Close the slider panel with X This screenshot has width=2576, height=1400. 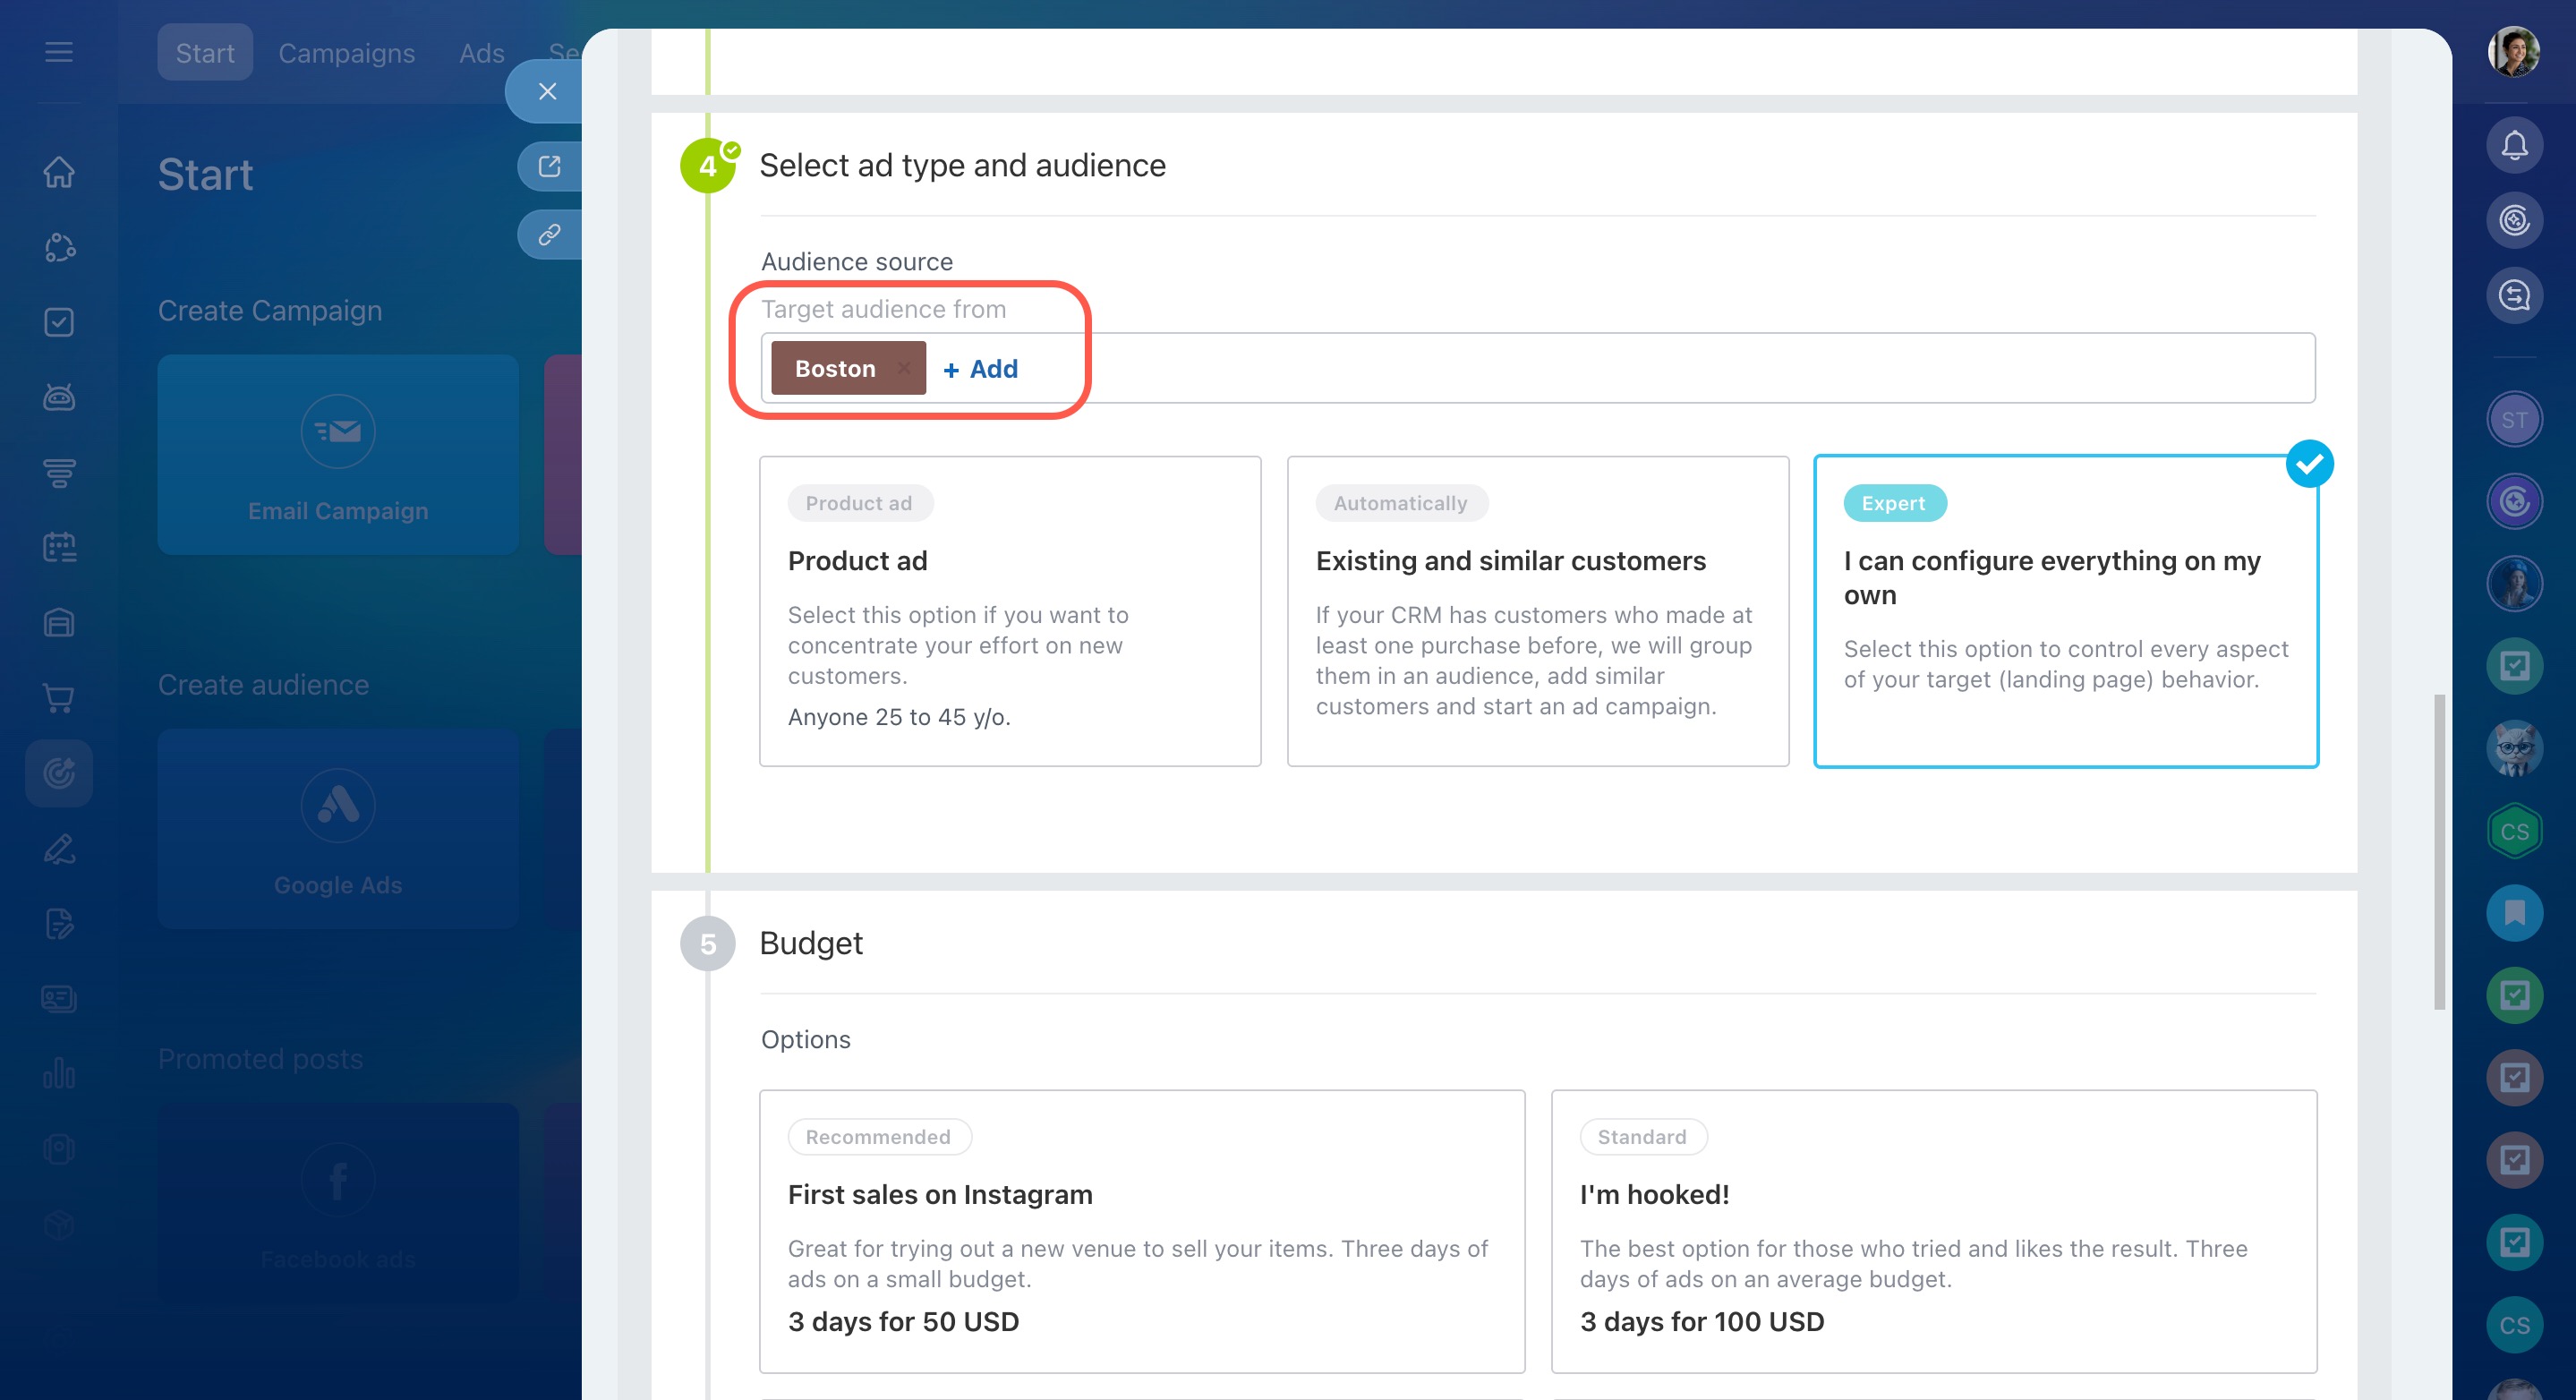tap(547, 92)
